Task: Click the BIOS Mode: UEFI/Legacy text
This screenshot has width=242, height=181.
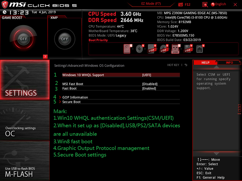Action: (x=107, y=35)
